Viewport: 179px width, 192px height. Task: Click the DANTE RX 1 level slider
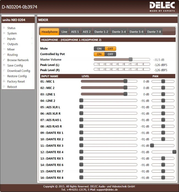(109, 132)
